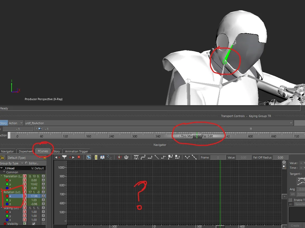
Task: Click the Action button next to Story
Action: pyautogui.click(x=13, y=123)
